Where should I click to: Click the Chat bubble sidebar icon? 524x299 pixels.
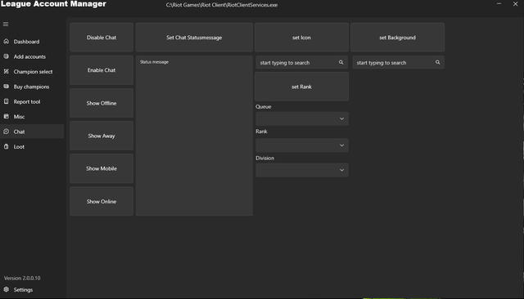tap(6, 132)
